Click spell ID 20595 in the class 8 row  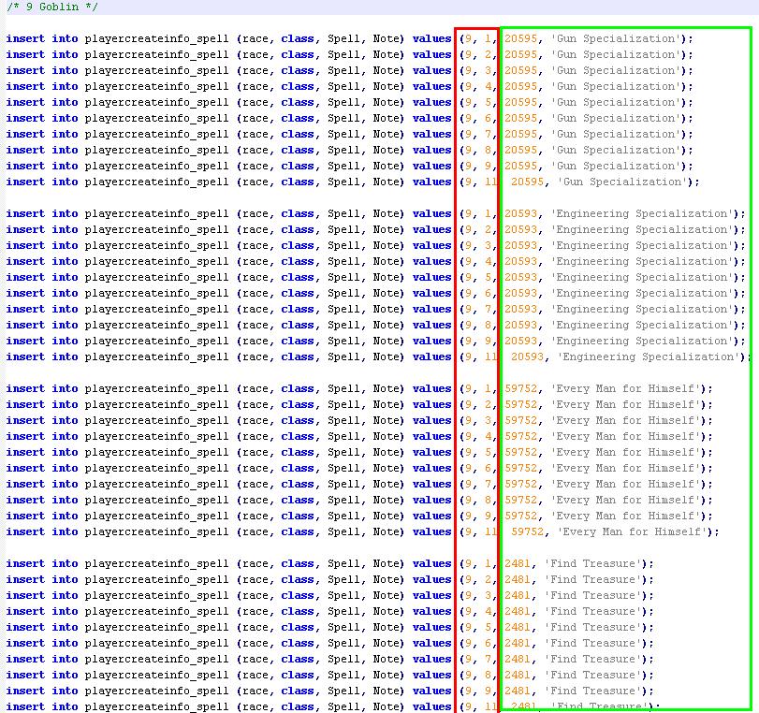click(x=521, y=150)
